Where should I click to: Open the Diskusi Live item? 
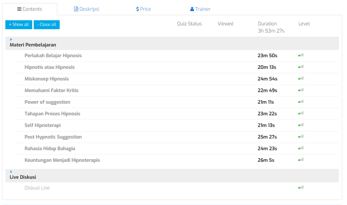click(x=37, y=188)
